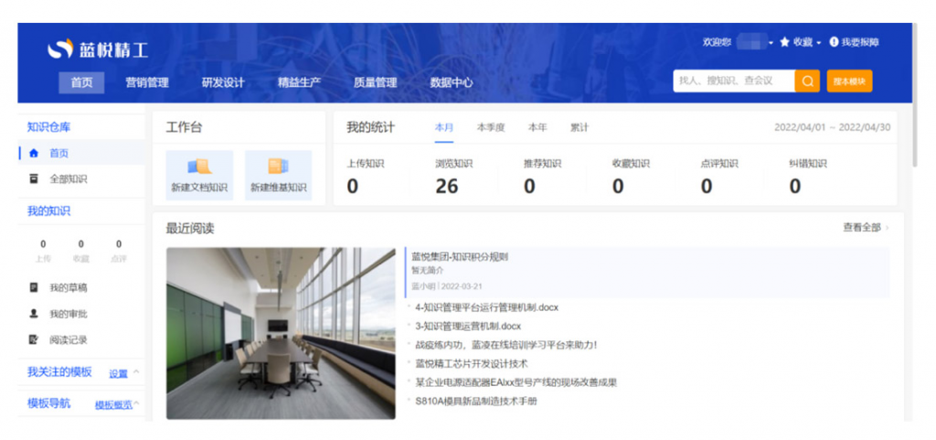Click the search input field
Viewport: 936px width, 440px height.
(733, 81)
